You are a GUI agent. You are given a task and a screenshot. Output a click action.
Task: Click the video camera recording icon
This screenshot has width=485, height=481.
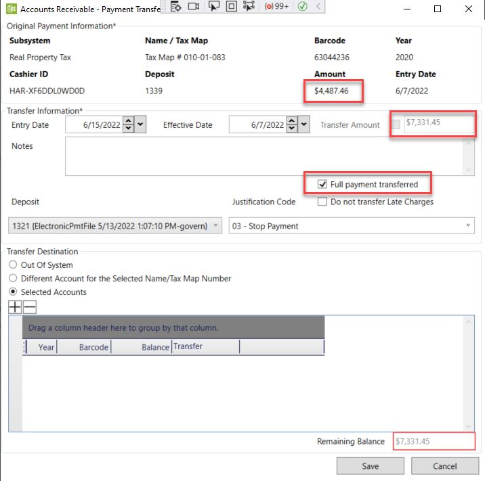coord(194,6)
